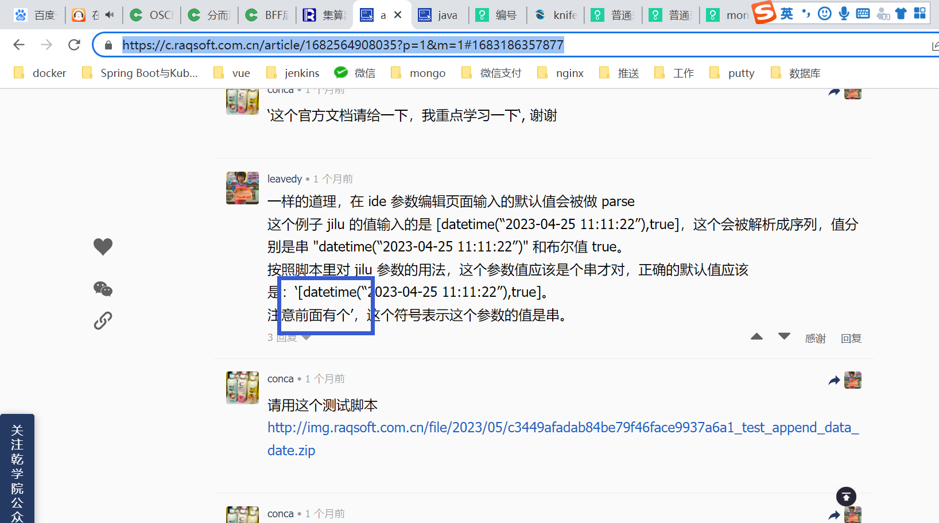Open the putty bookmark folder

pyautogui.click(x=732, y=73)
